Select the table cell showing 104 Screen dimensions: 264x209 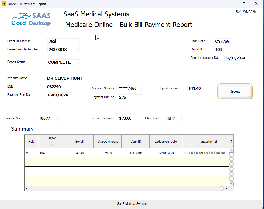tap(52, 153)
